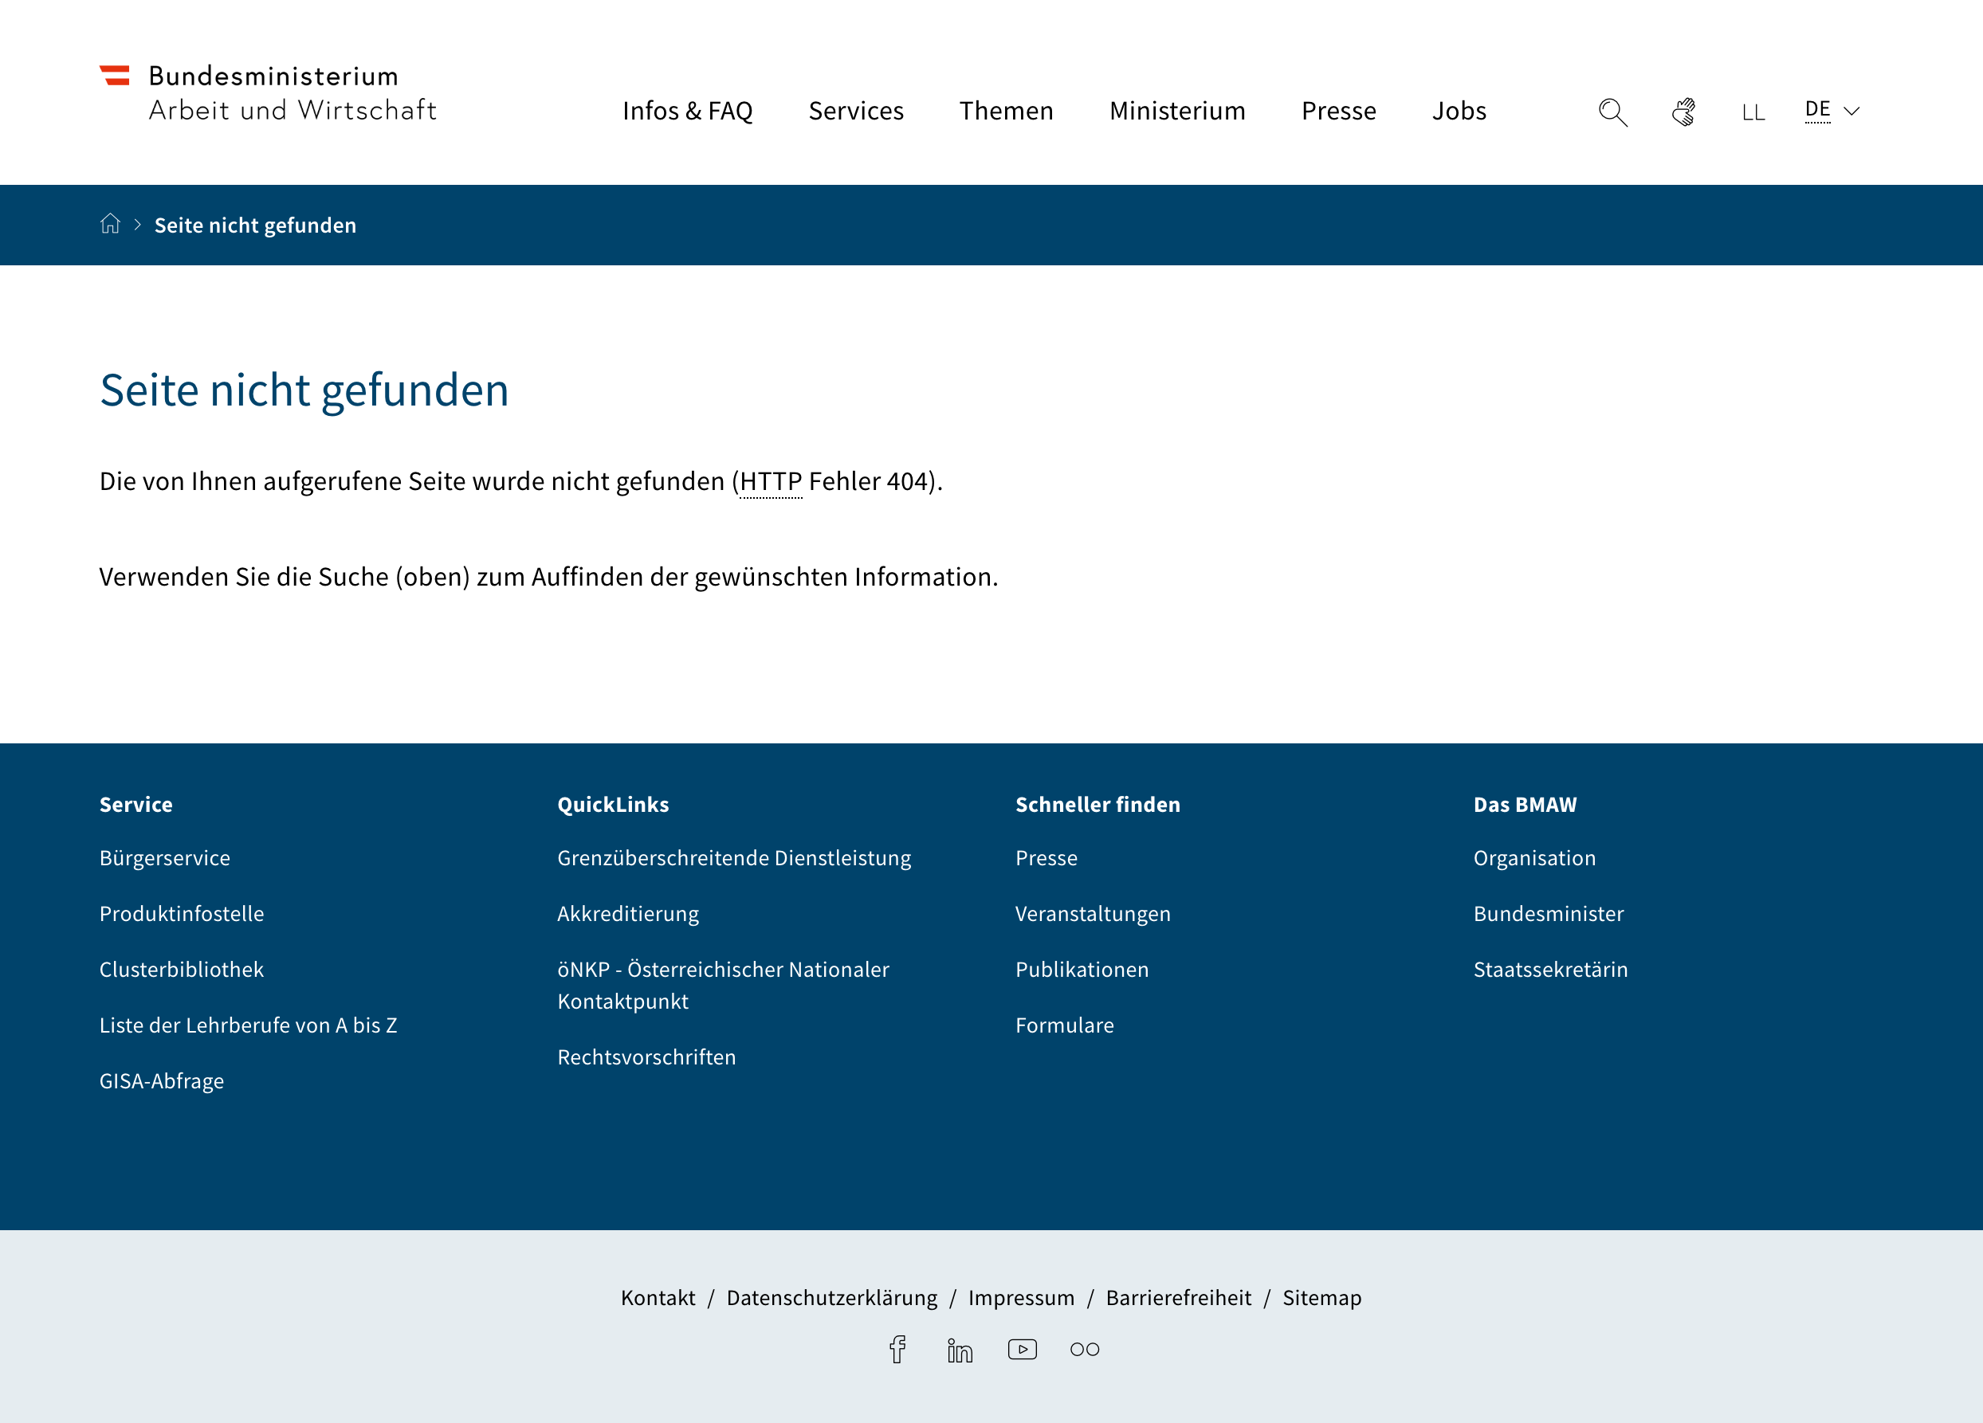Click the 'QuickLinks' footer heading
Viewport: 1983px width, 1423px height.
point(613,804)
